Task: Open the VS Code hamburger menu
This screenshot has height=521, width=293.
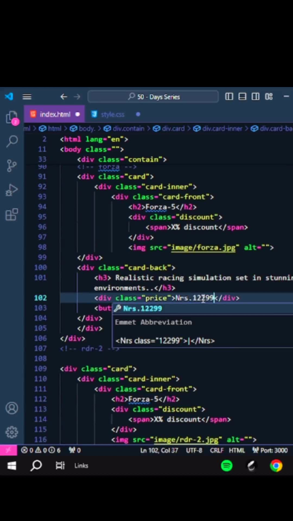Action: click(x=27, y=97)
